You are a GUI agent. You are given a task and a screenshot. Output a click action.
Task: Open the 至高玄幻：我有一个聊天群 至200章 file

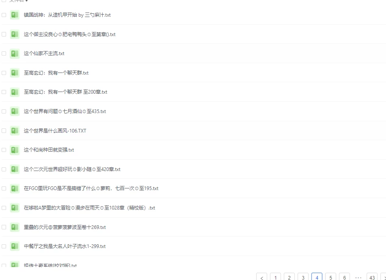click(67, 92)
